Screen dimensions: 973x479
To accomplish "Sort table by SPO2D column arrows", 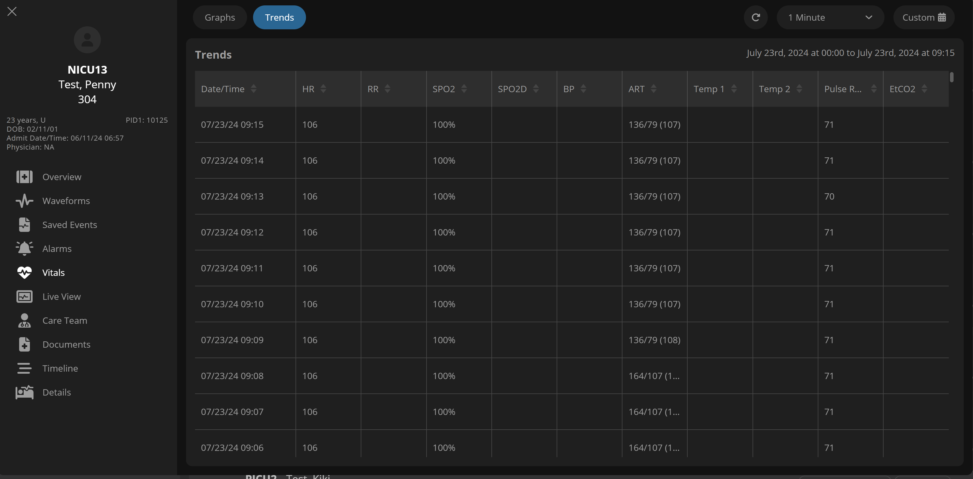I will tap(536, 89).
